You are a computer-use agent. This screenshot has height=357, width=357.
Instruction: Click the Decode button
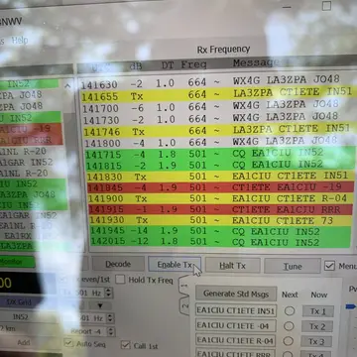[118, 264]
